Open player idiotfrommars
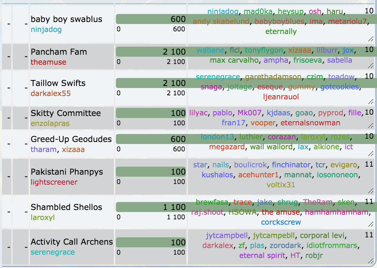The height and width of the screenshot is (268, 377). [332, 246]
